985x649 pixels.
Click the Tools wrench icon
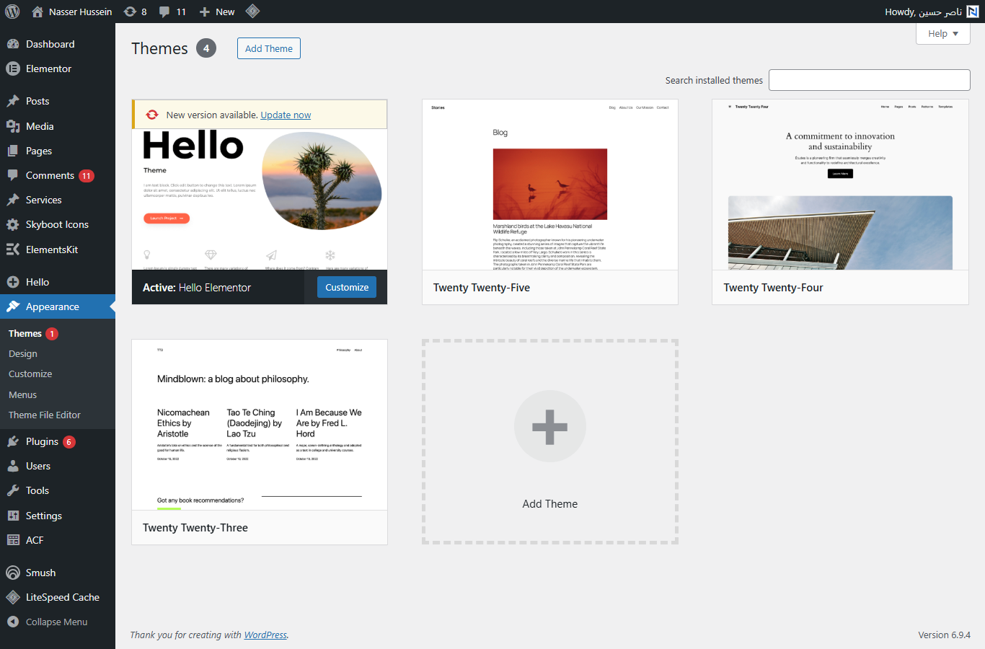point(13,490)
